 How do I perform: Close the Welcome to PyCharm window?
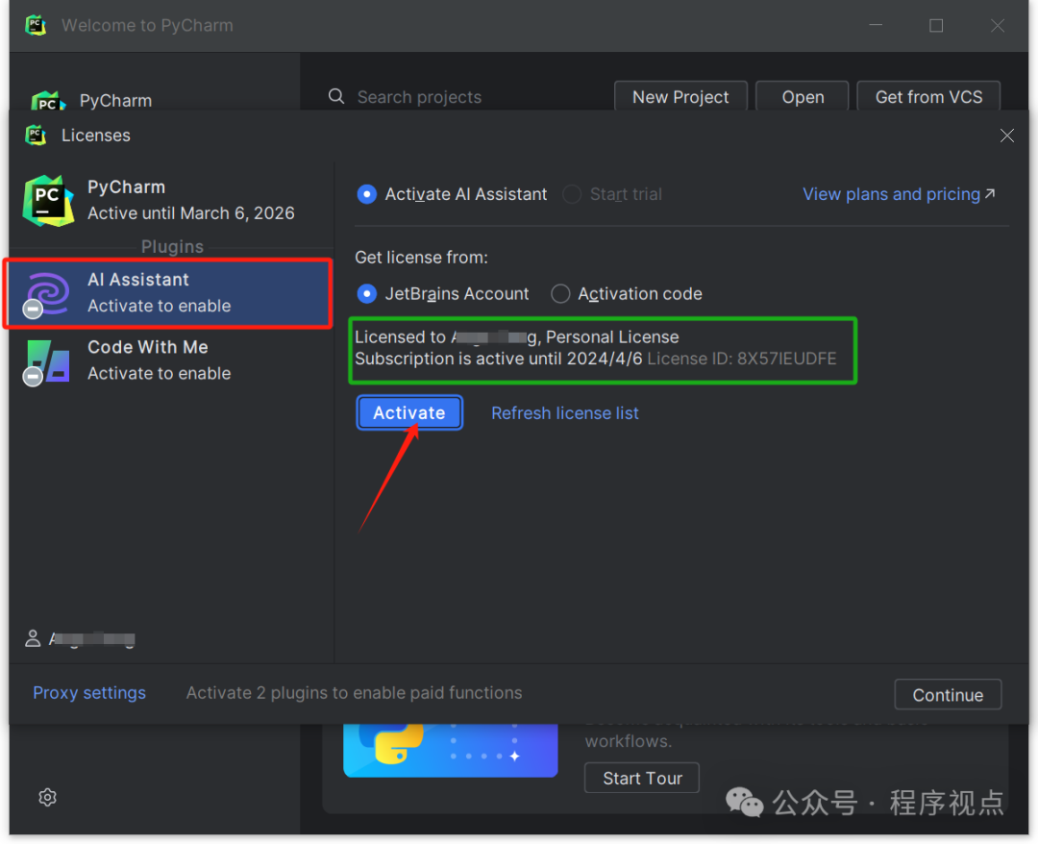pyautogui.click(x=998, y=26)
